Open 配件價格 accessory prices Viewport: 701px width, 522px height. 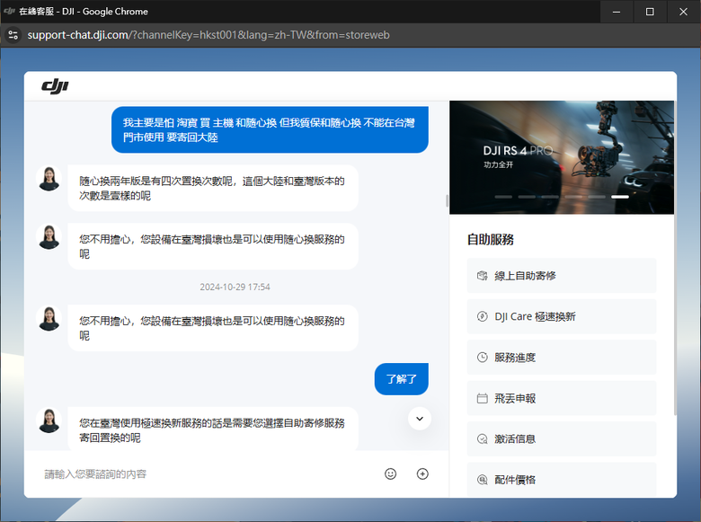(x=562, y=480)
